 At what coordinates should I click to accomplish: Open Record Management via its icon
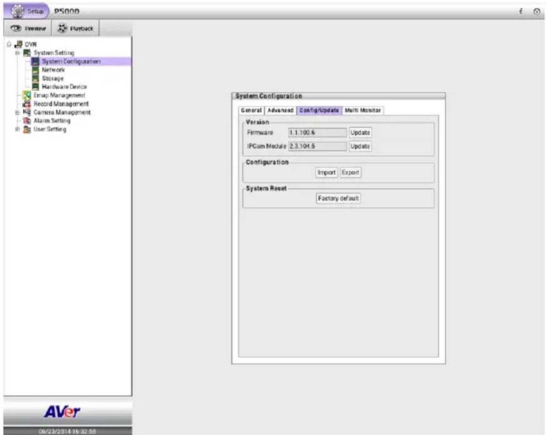pyautogui.click(x=27, y=103)
